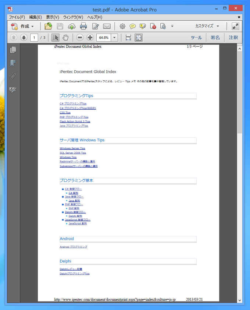Click the scrollbar up arrow

240,49
